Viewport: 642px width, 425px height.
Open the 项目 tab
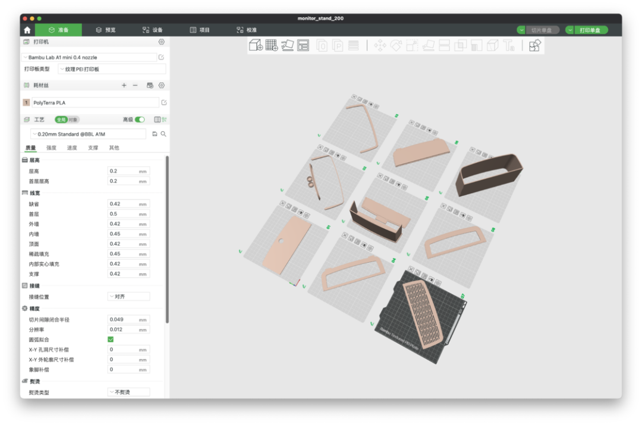click(x=200, y=30)
